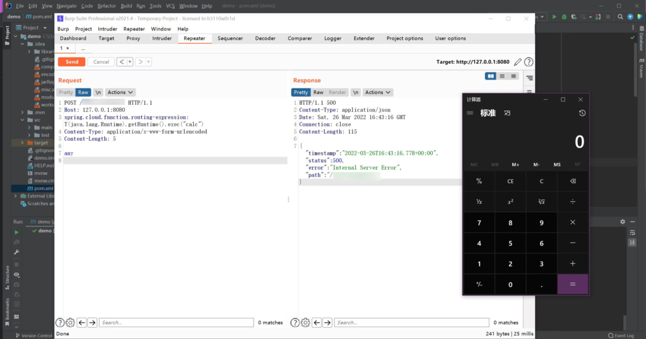Click the request Search input field
646x339 pixels.
[x=177, y=323]
